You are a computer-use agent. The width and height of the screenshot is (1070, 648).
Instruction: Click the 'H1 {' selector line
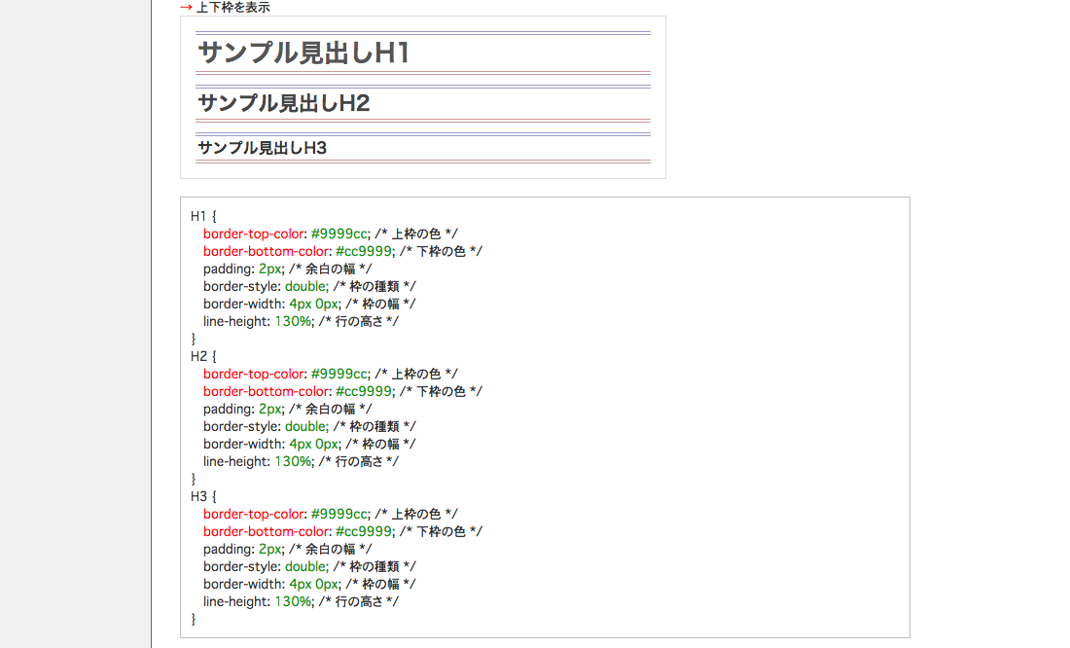coord(203,216)
